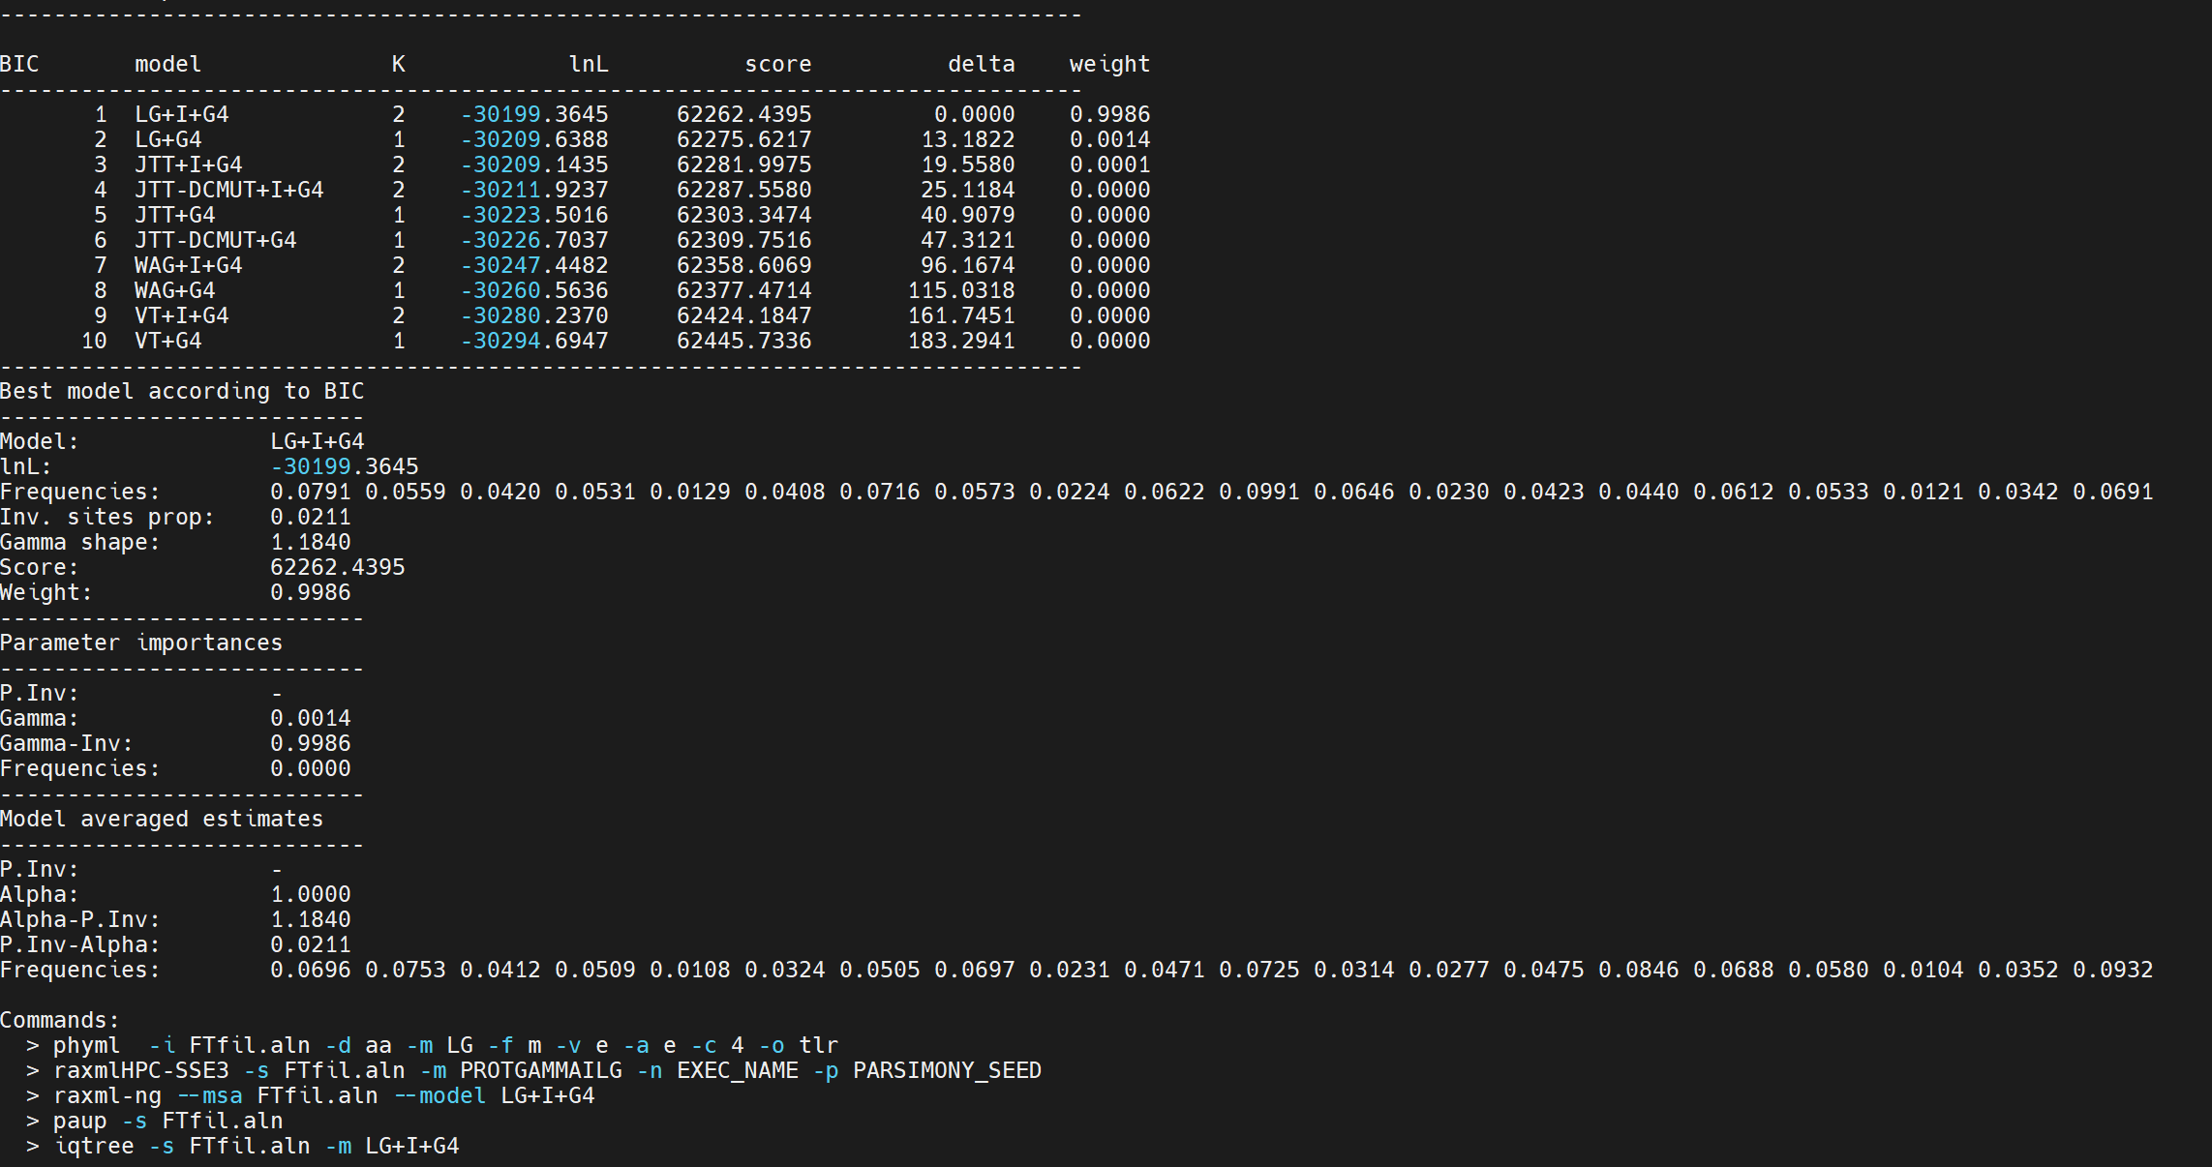
Task: Click the 'delta' column header
Action: 981,64
